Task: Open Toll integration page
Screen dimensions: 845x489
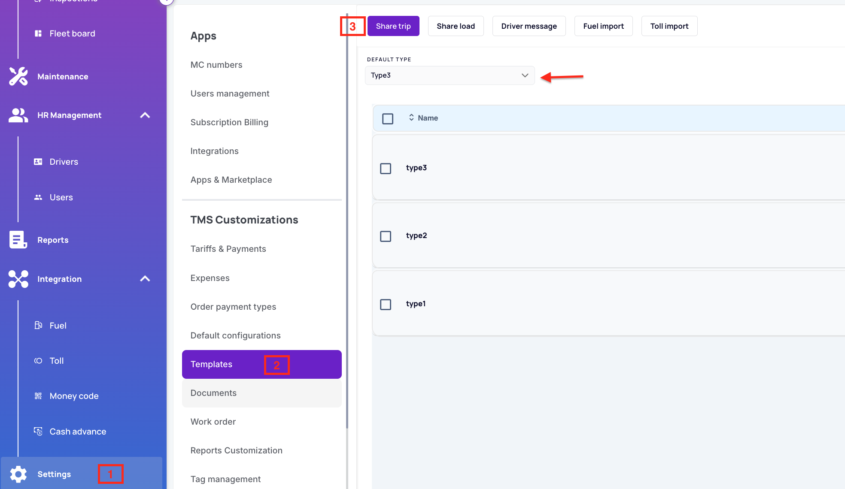Action: tap(56, 361)
